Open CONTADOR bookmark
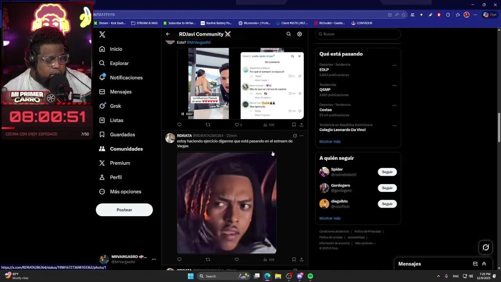The width and height of the screenshot is (501, 282). tap(362, 23)
